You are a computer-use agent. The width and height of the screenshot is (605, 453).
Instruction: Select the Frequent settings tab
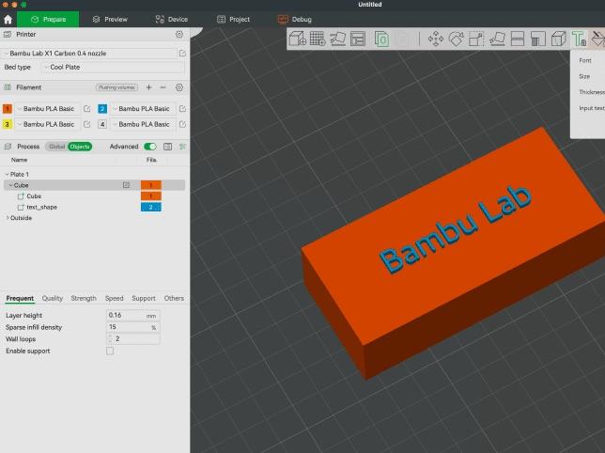(x=20, y=298)
